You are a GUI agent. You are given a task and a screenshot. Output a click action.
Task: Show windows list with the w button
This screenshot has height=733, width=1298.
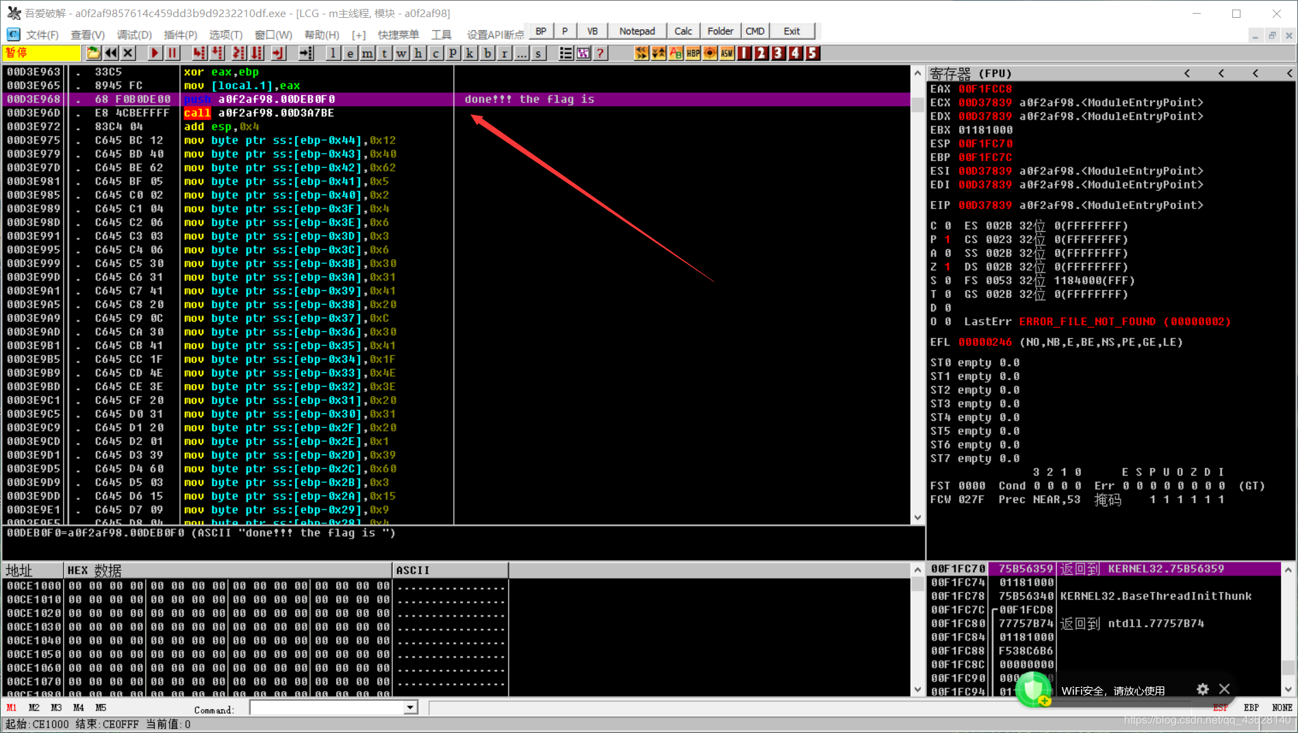401,53
